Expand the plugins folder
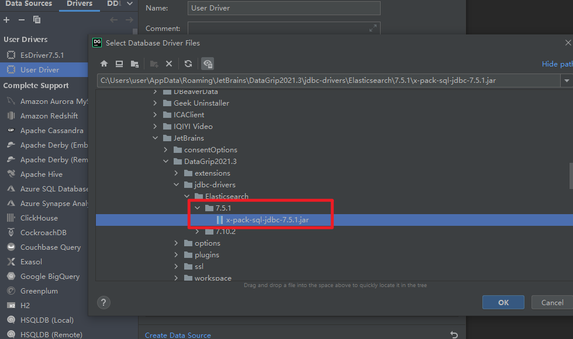Image resolution: width=573 pixels, height=339 pixels. (176, 255)
